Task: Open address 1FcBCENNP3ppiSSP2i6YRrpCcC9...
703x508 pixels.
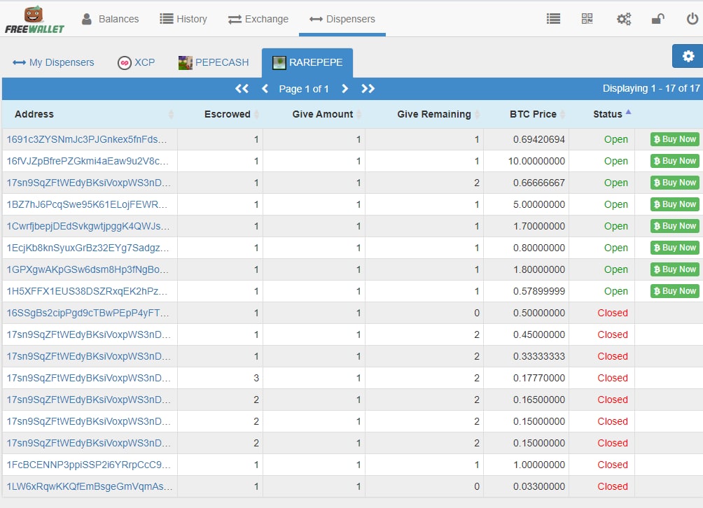Action: tap(89, 465)
